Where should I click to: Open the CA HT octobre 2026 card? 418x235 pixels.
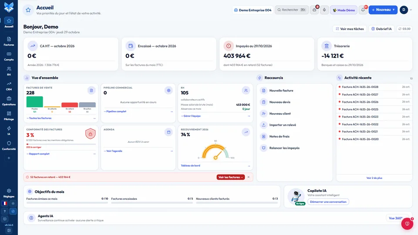pyautogui.click(x=71, y=54)
